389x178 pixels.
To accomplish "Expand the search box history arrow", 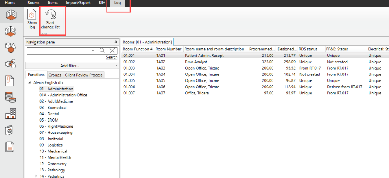I will tap(93, 51).
